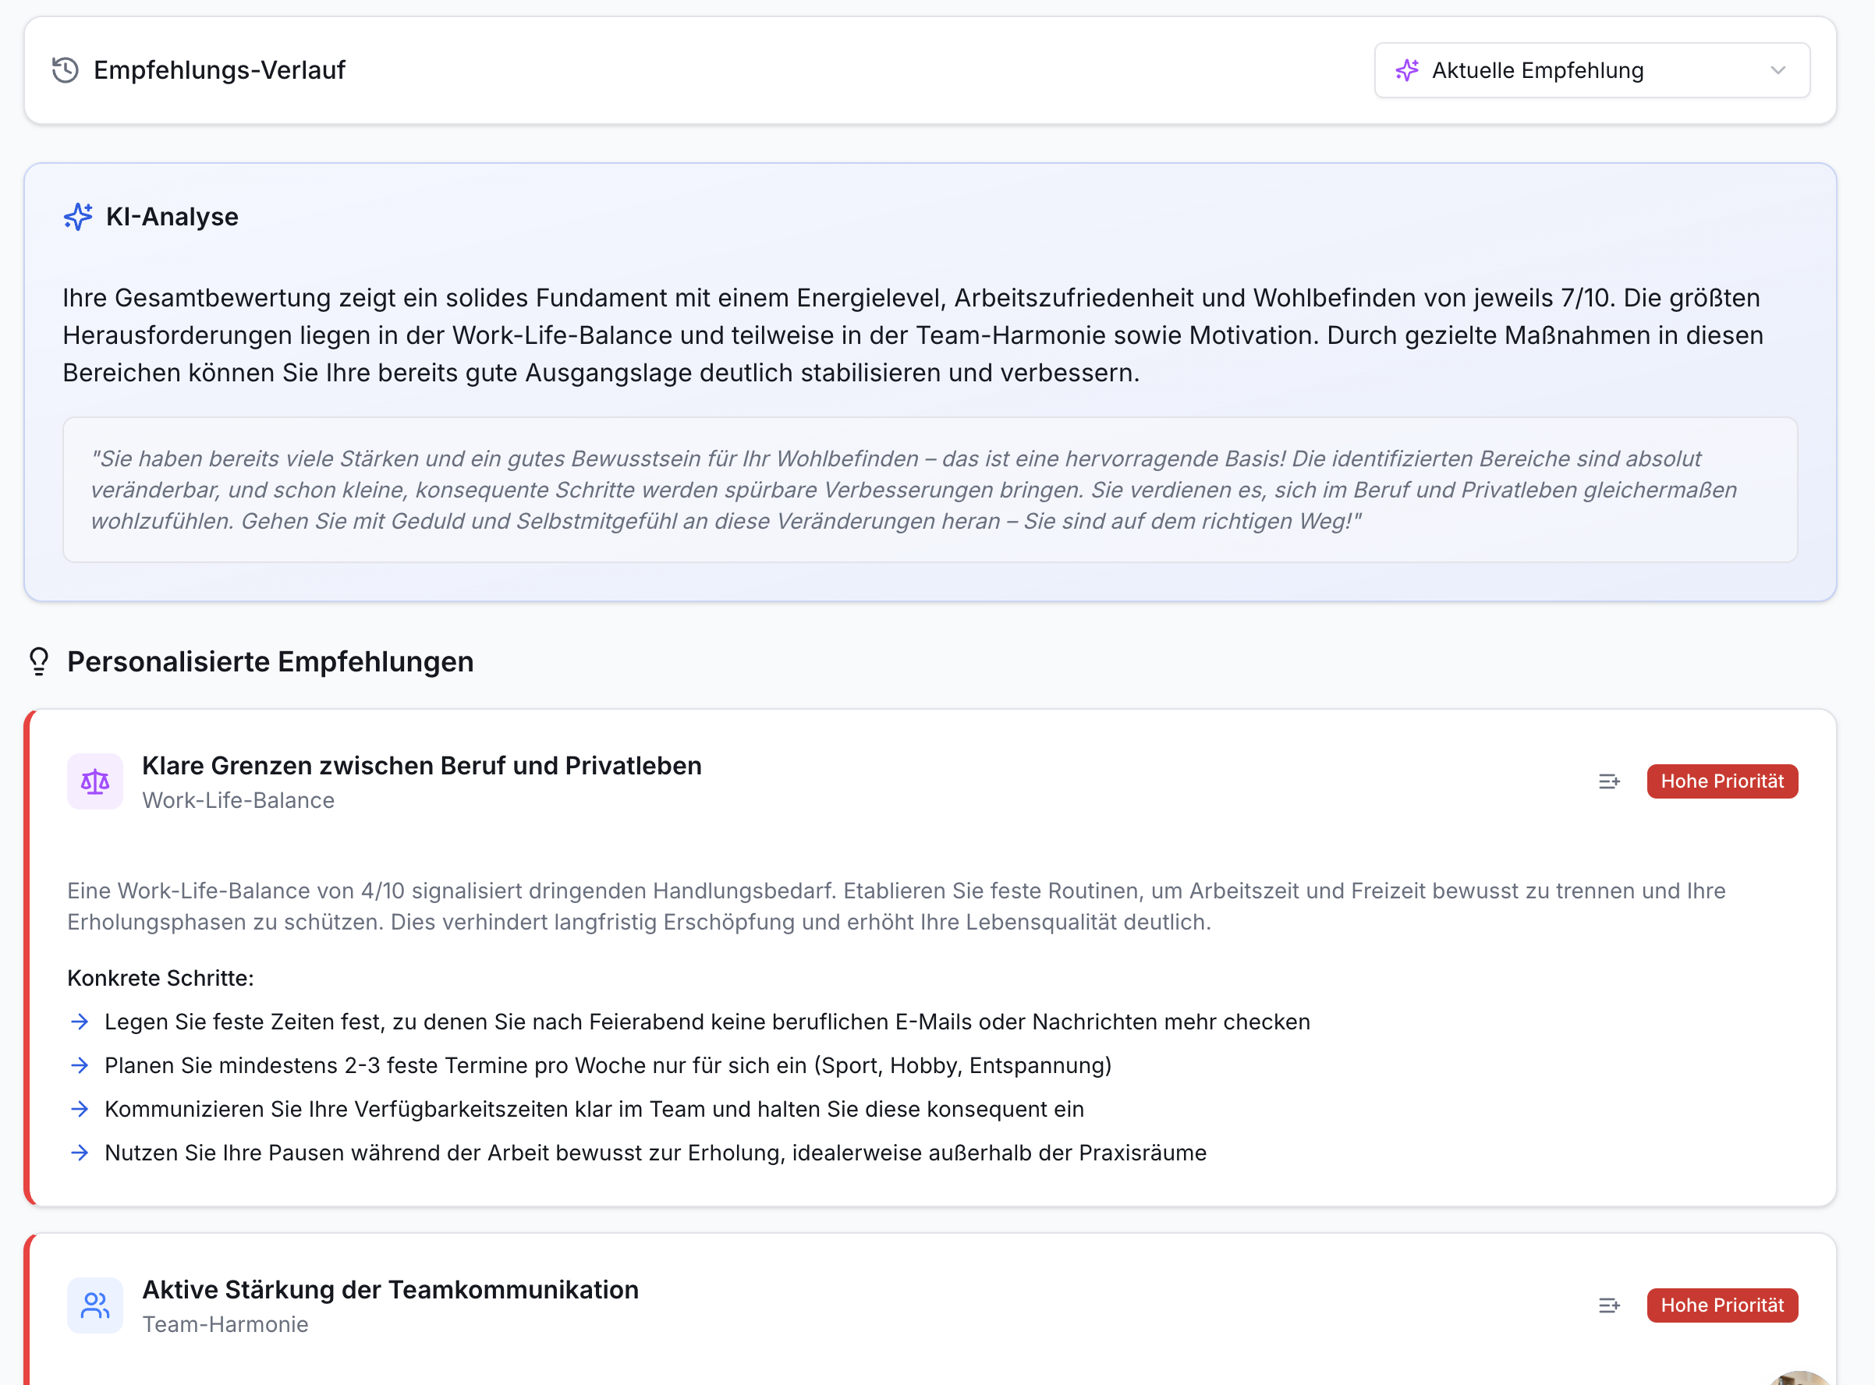Click the Work-Life-Balance subtitle
This screenshot has width=1875, height=1385.
click(238, 801)
